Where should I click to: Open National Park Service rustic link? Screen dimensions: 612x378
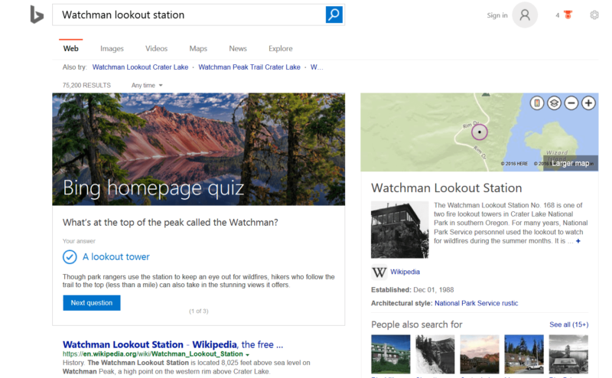pyautogui.click(x=476, y=303)
